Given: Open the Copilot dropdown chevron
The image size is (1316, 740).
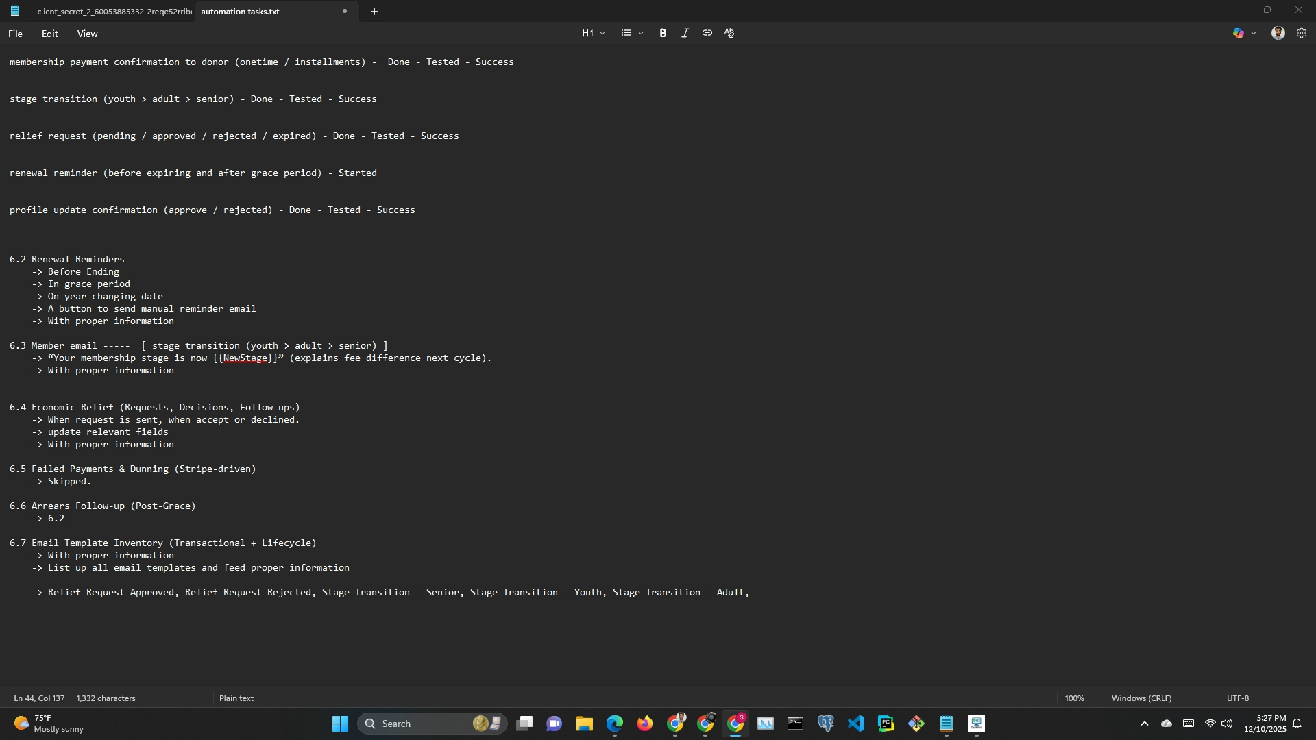Looking at the screenshot, I should 1254,33.
